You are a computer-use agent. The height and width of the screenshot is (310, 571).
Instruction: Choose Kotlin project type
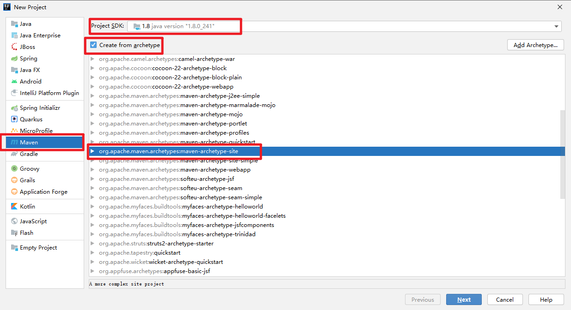(45, 207)
